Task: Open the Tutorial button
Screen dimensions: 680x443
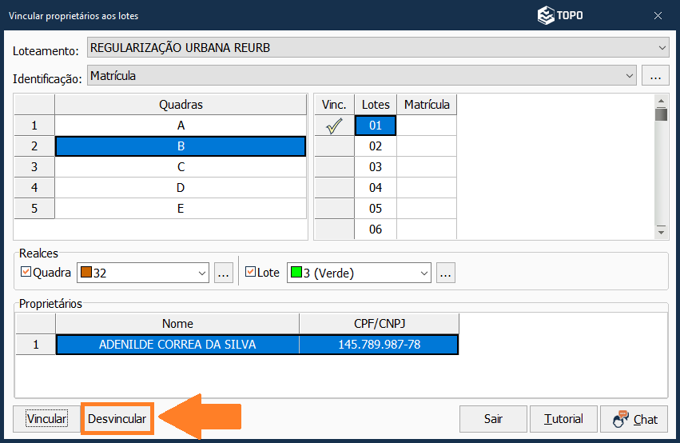Action: [x=563, y=419]
